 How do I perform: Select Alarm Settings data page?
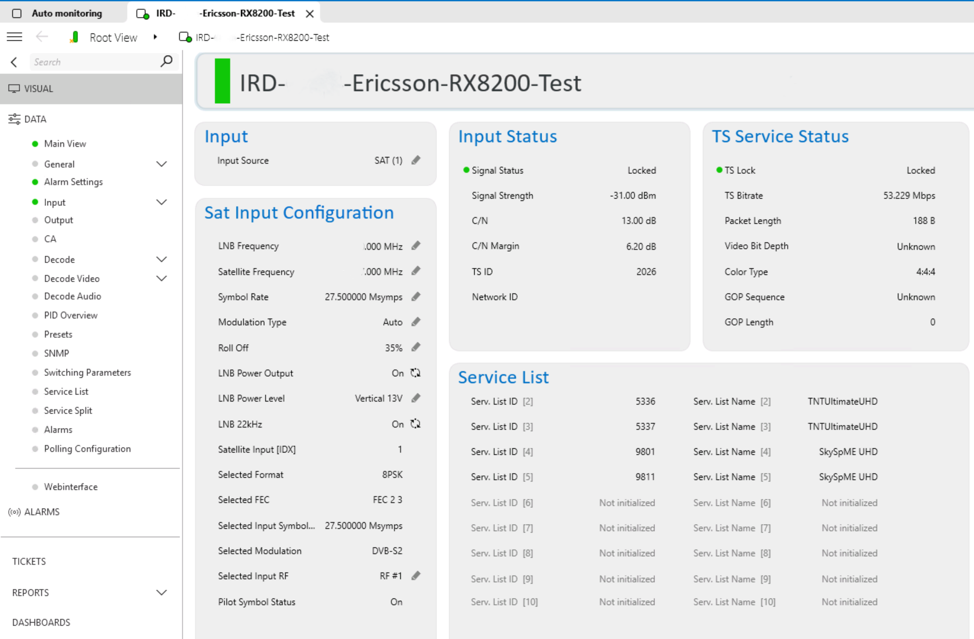click(x=73, y=181)
